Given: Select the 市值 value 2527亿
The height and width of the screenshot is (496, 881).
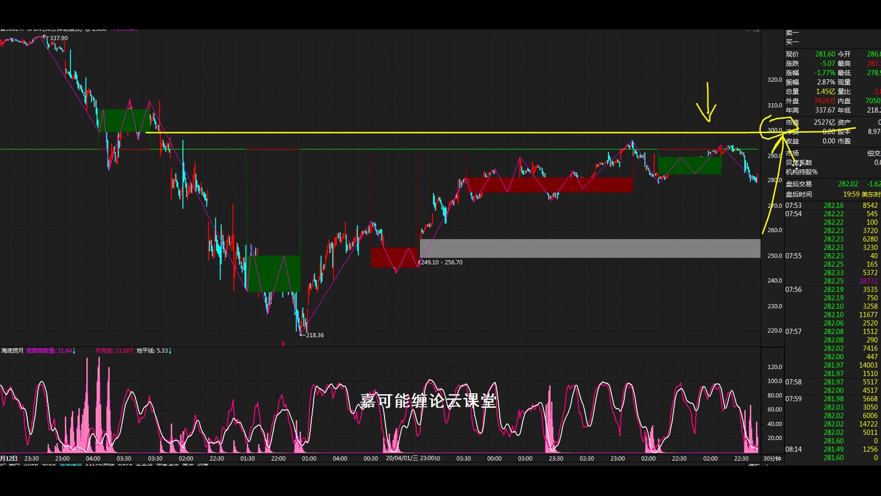Looking at the screenshot, I should 825,122.
